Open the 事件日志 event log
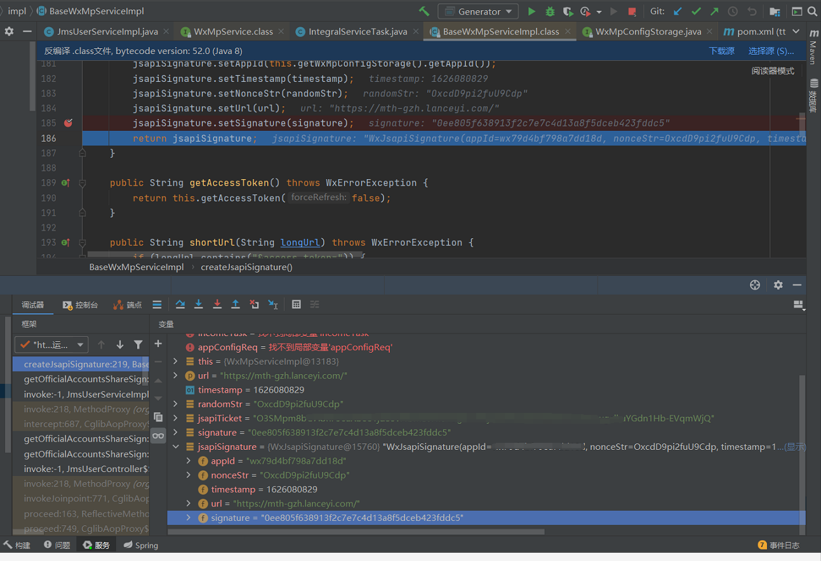 tap(779, 545)
